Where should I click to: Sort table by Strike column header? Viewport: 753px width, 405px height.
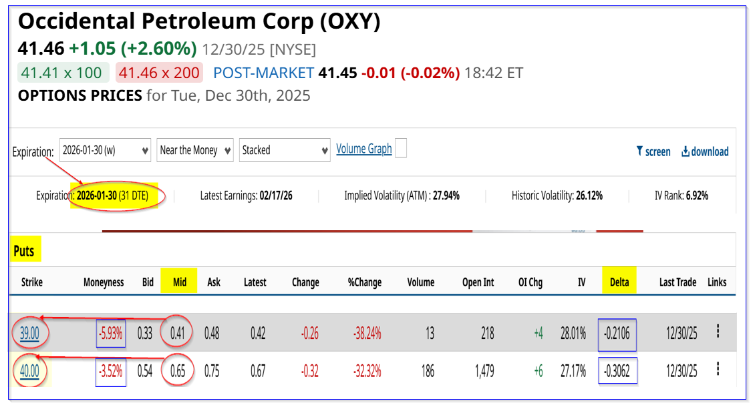pyautogui.click(x=31, y=282)
